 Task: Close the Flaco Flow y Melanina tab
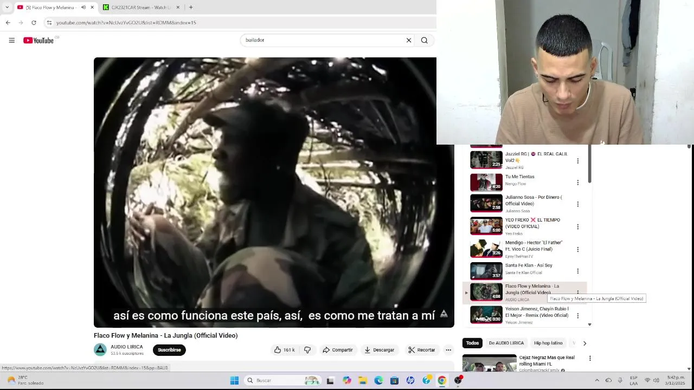pos(92,8)
